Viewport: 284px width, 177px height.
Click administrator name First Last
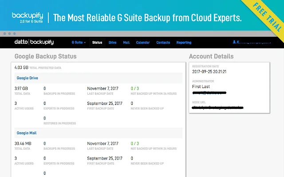tap(201, 87)
